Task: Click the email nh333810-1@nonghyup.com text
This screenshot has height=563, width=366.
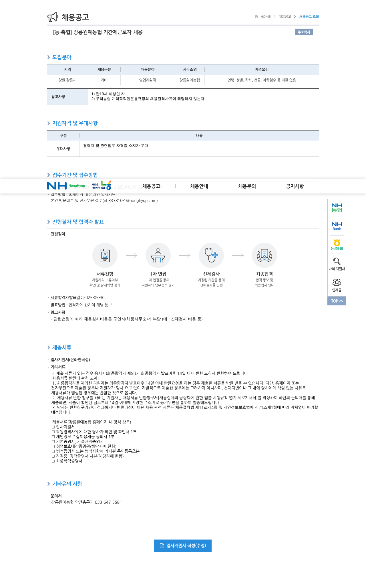Action: click(x=130, y=201)
